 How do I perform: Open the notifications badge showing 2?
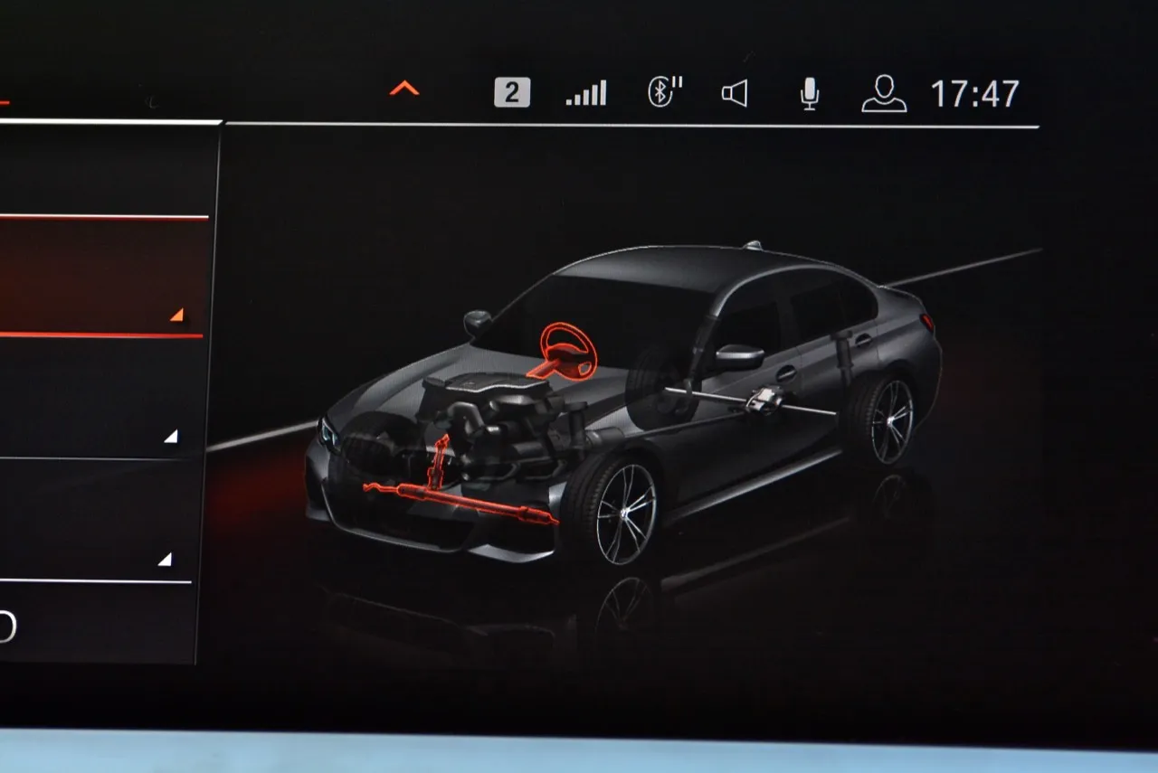point(512,93)
